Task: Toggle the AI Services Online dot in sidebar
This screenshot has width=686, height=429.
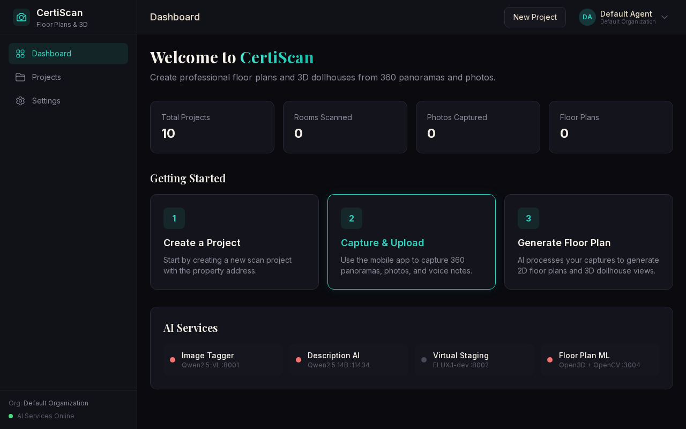Action: (x=11, y=416)
